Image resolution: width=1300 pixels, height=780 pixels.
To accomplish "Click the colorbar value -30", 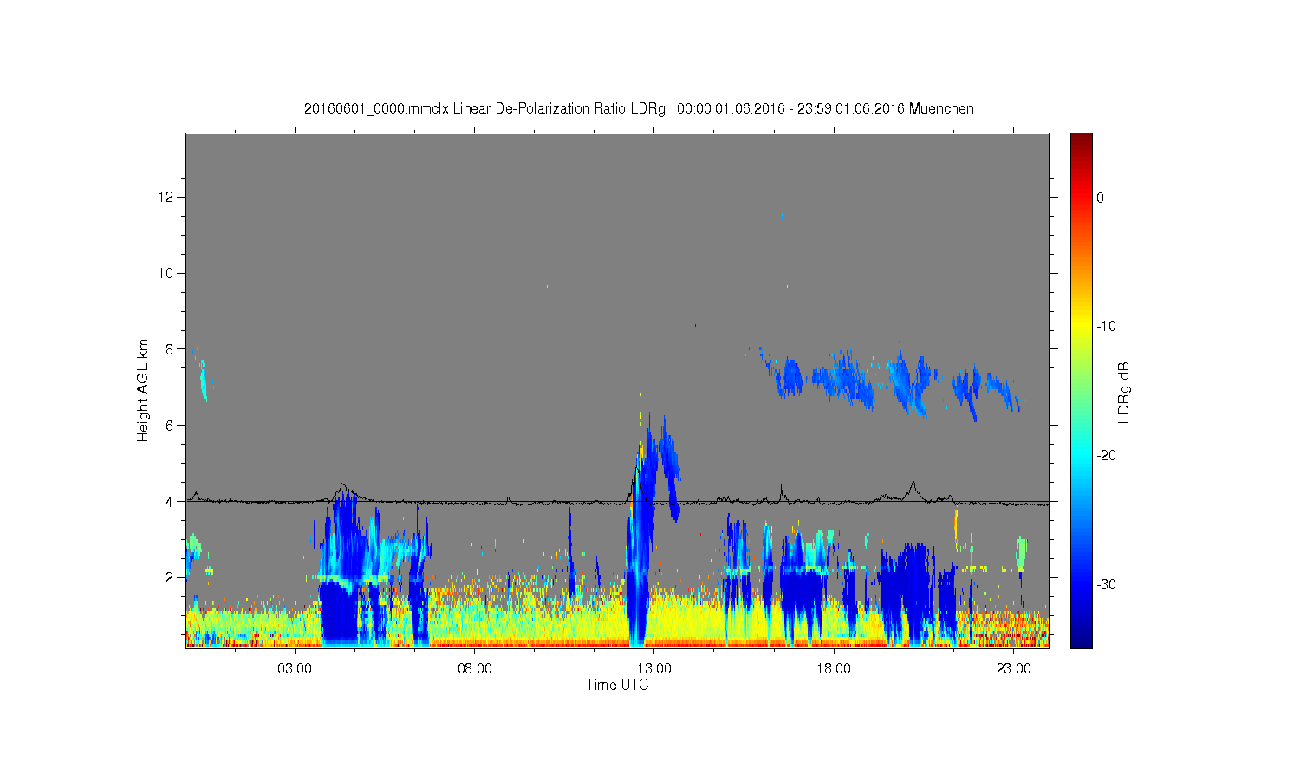I will click(1105, 585).
